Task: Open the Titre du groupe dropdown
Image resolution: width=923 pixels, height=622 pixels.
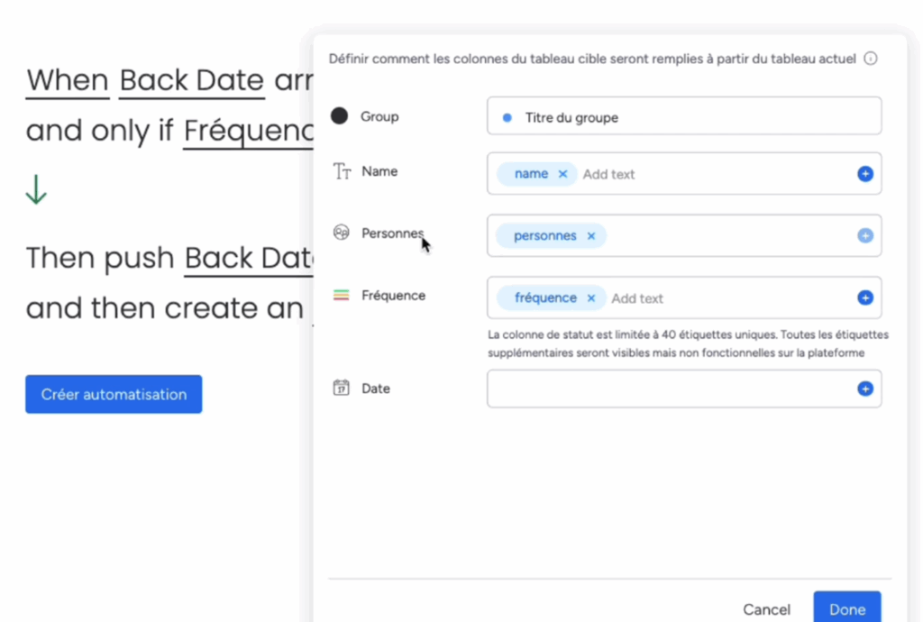Action: pos(684,116)
